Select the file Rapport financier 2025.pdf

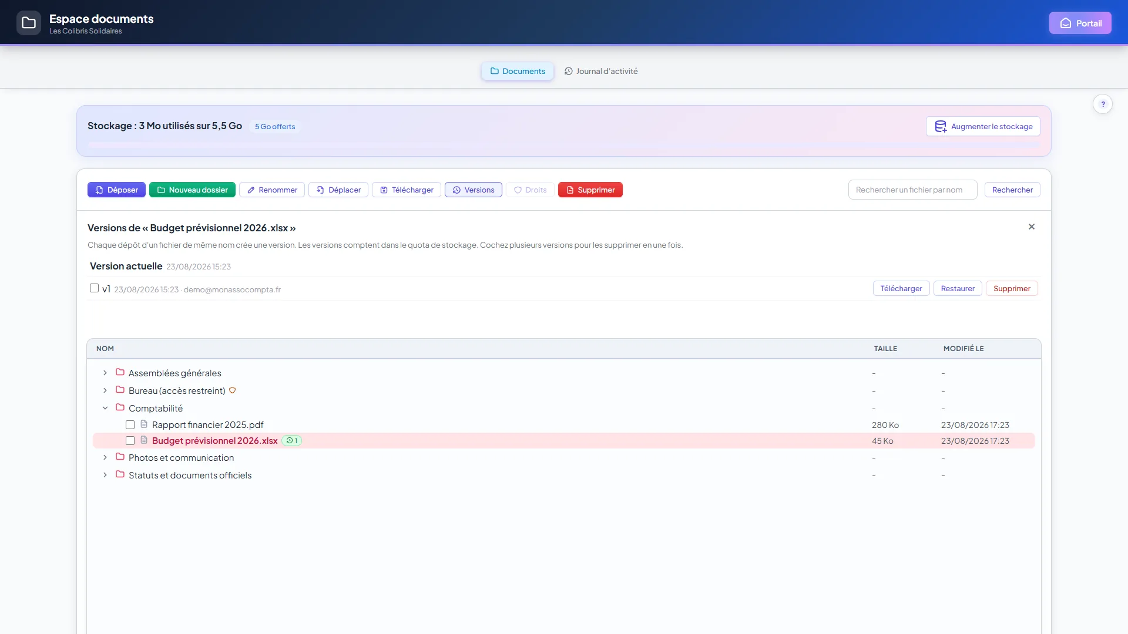pos(207,424)
